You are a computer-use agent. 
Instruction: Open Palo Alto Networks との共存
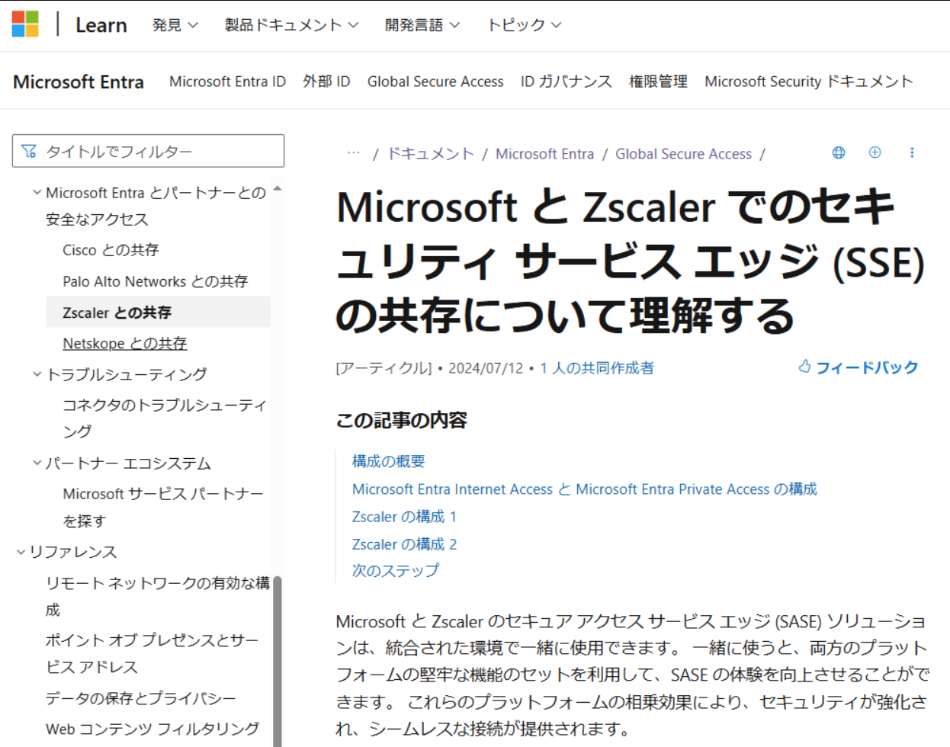156,281
